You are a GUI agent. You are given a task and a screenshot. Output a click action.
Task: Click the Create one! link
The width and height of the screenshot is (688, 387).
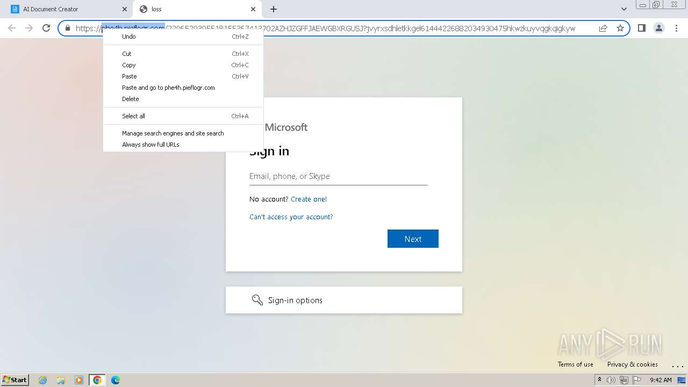309,199
